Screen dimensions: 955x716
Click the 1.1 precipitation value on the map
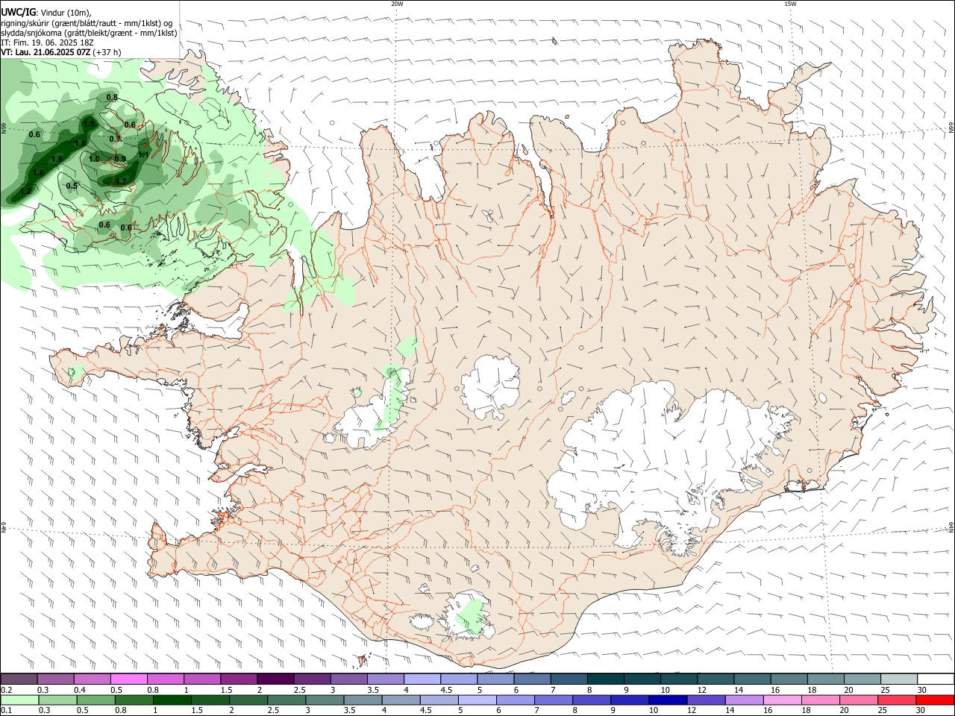[144, 155]
